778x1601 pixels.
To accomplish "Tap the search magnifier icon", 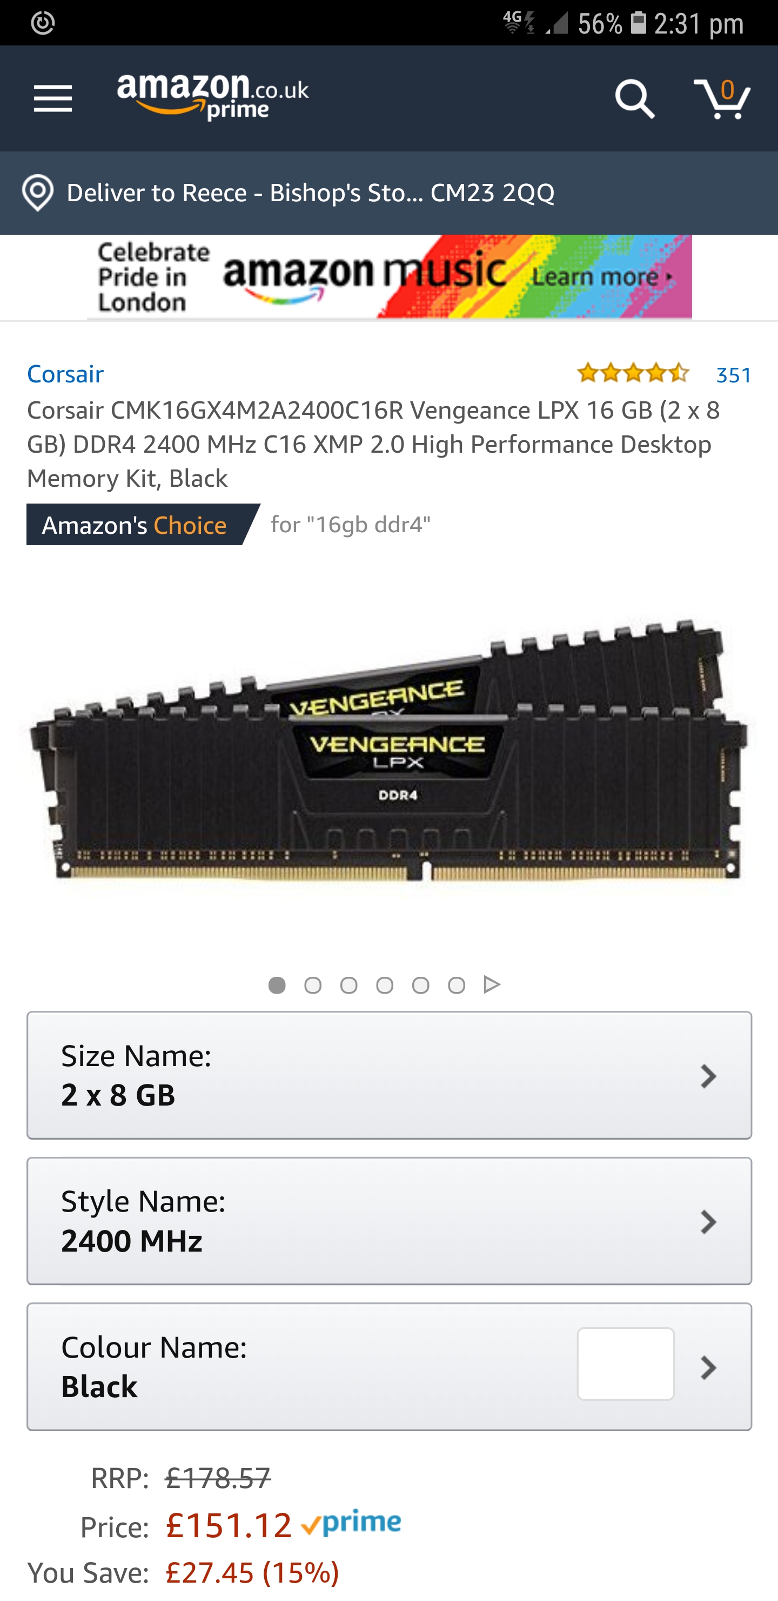I will click(635, 99).
